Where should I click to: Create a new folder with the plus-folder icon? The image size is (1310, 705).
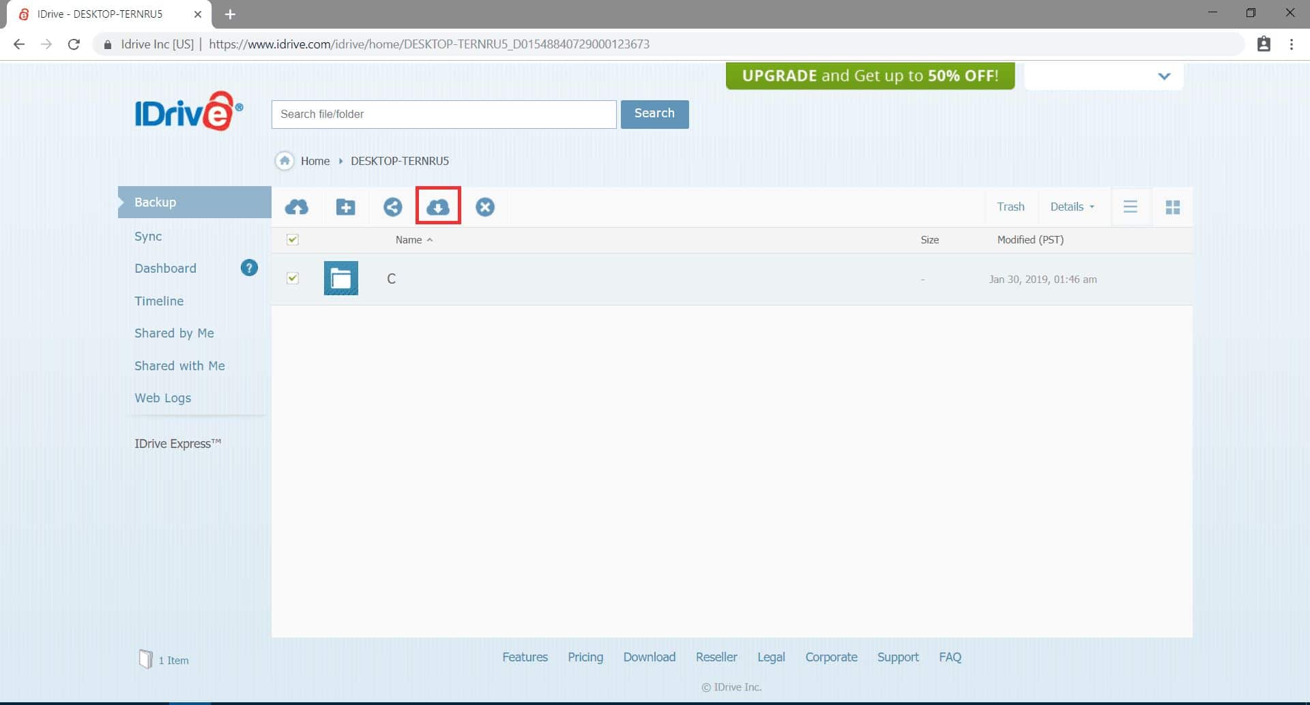coord(345,207)
